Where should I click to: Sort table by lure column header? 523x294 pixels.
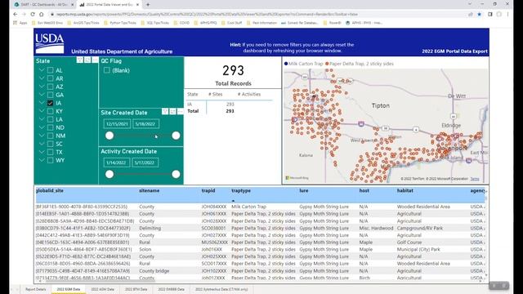click(x=303, y=190)
